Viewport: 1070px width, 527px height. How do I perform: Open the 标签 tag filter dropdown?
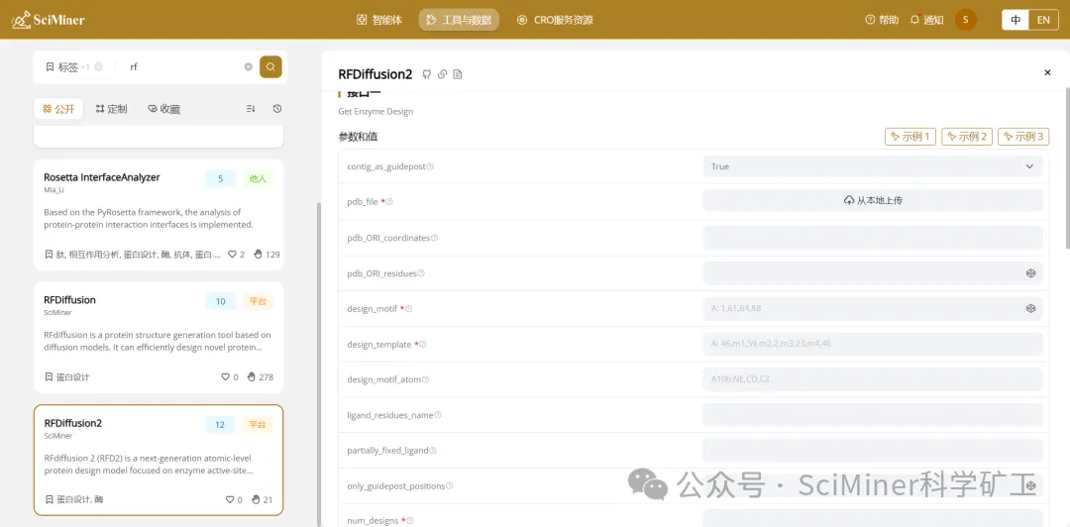(67, 67)
